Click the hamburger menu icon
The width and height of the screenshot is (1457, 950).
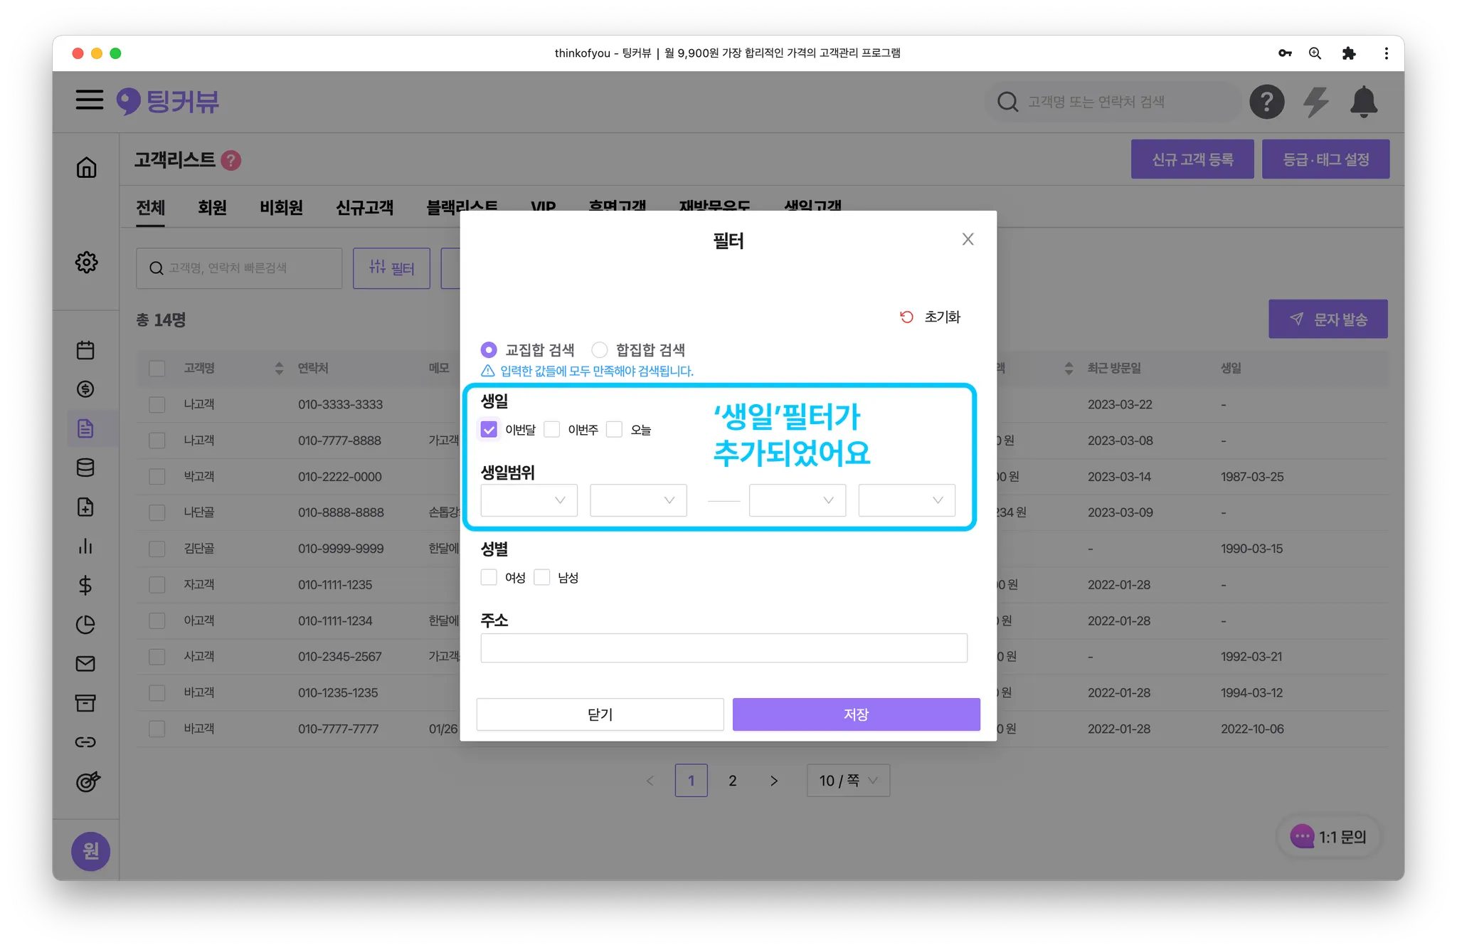click(x=90, y=100)
